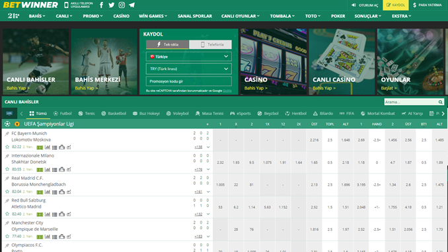Select odds 2.32 for Internazionale win
Viewport: 448px width, 252px height.
point(220,163)
